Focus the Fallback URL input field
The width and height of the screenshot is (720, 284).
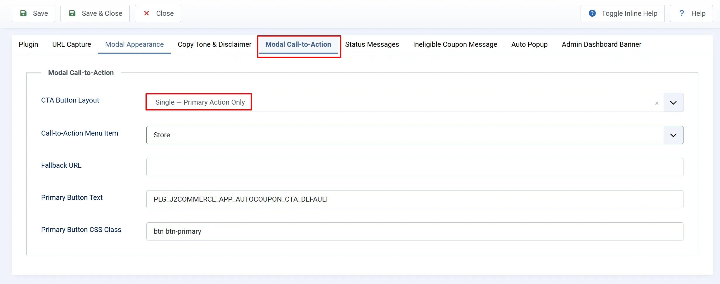[x=415, y=167]
